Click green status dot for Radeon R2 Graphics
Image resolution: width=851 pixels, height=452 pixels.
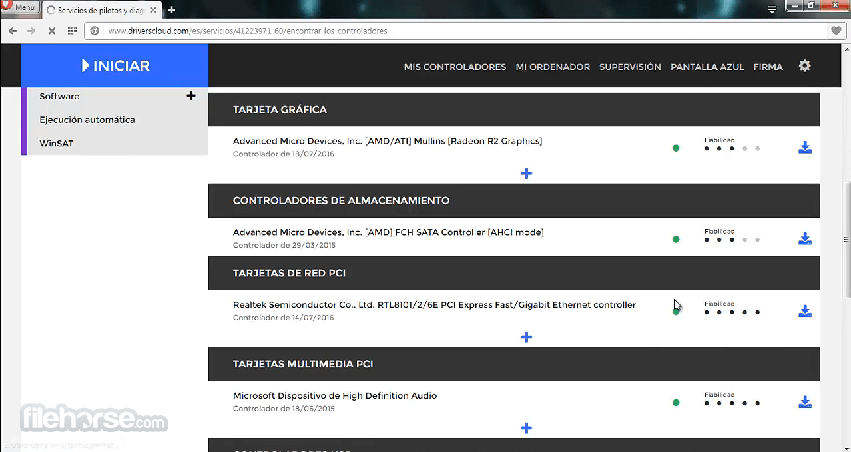click(x=676, y=148)
